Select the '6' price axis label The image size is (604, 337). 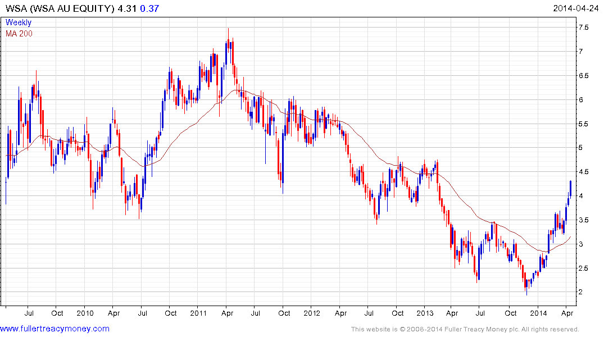tap(581, 100)
